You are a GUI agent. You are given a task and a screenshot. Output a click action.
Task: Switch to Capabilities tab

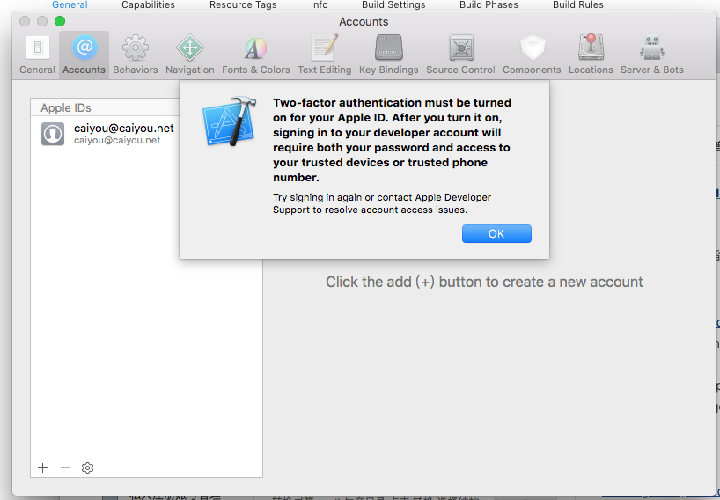point(148,5)
